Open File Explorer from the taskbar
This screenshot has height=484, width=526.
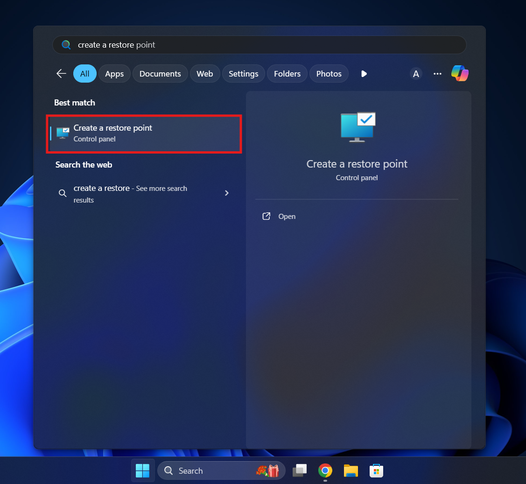pos(351,470)
